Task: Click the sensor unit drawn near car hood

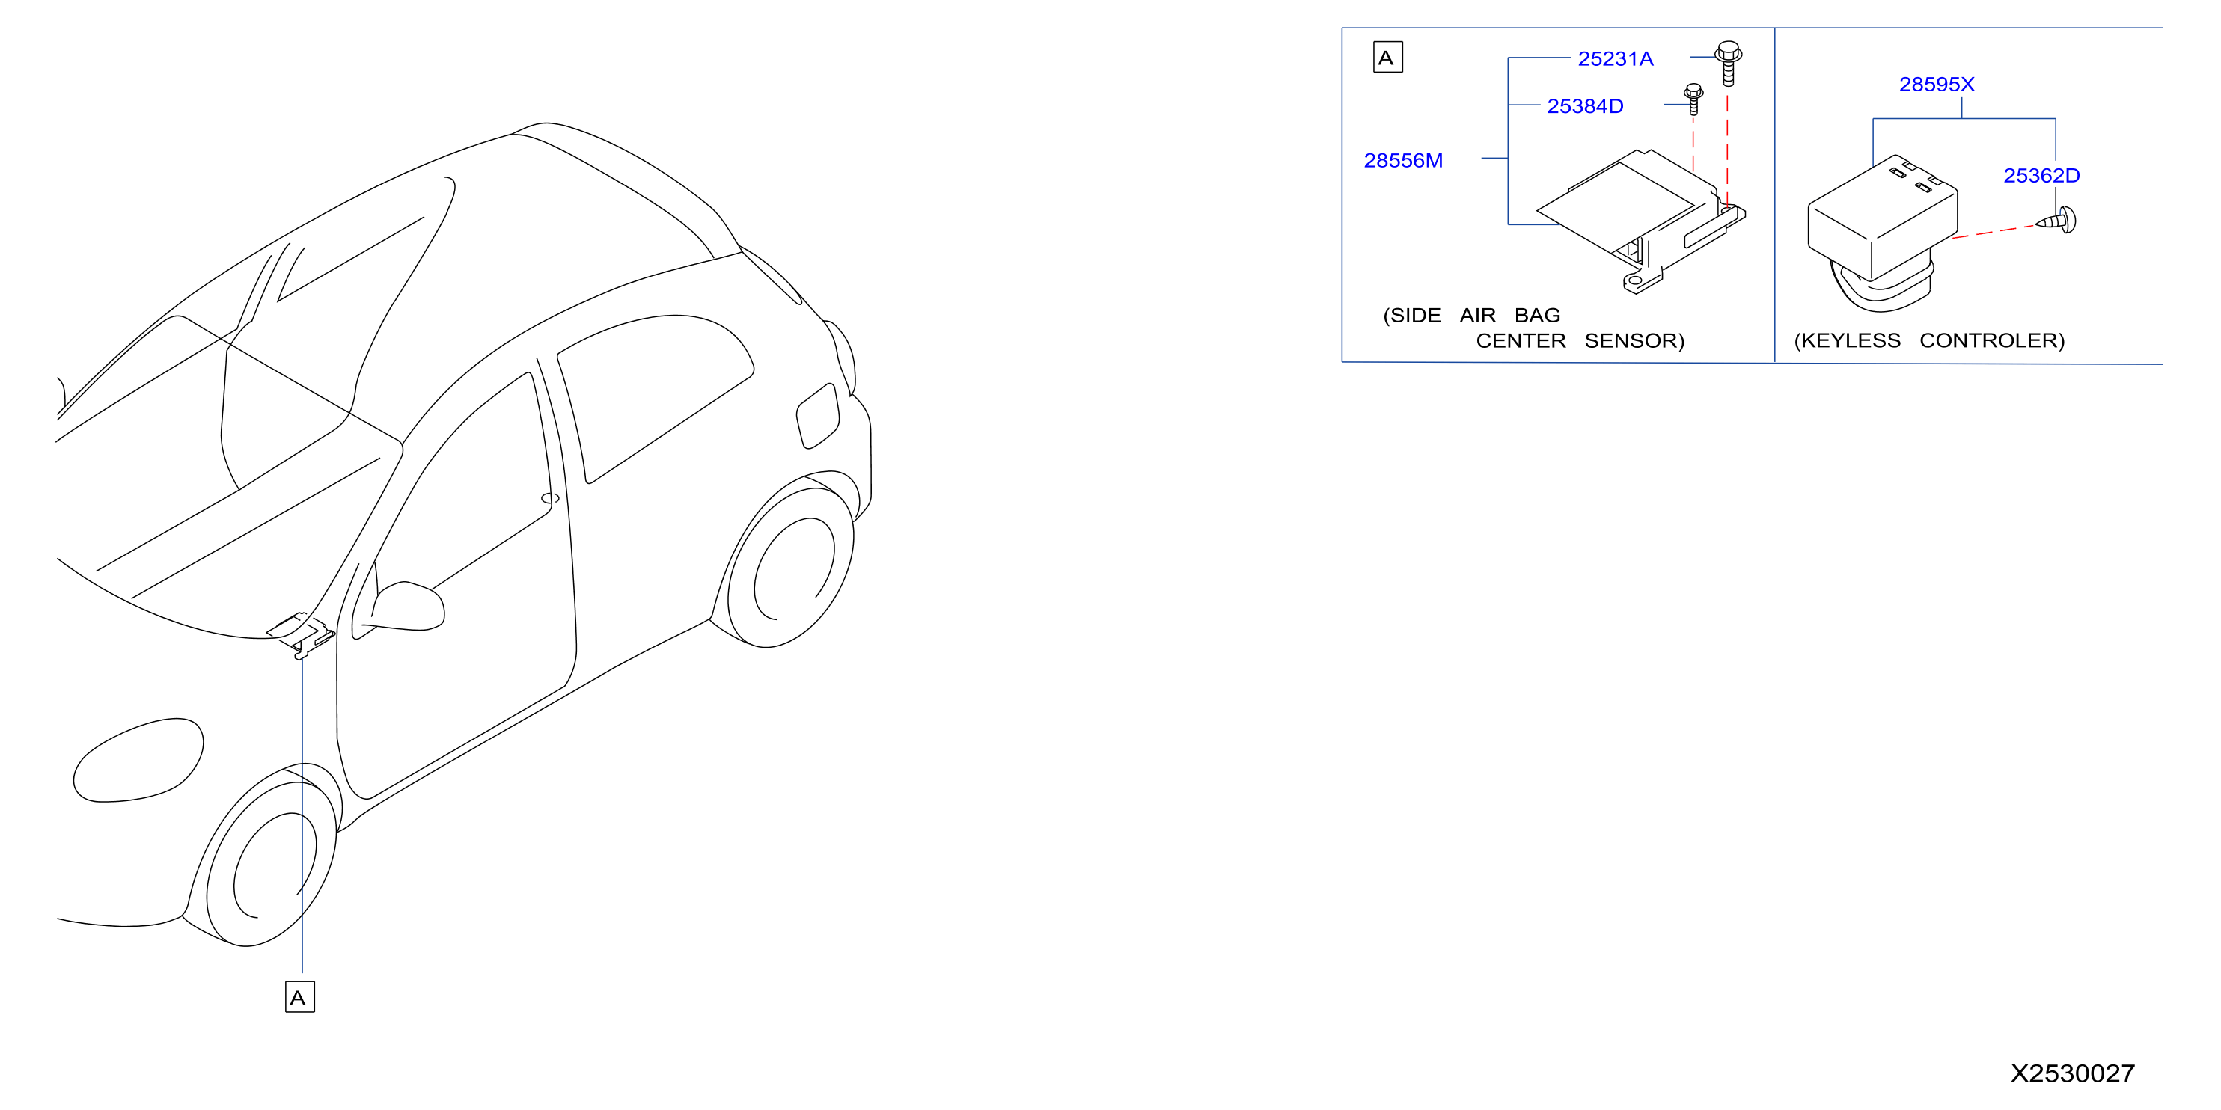Action: pyautogui.click(x=300, y=634)
